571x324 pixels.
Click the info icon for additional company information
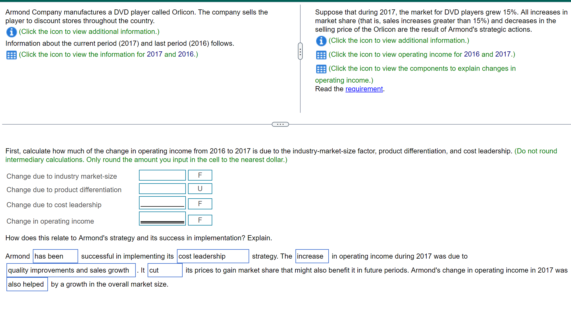coord(11,31)
